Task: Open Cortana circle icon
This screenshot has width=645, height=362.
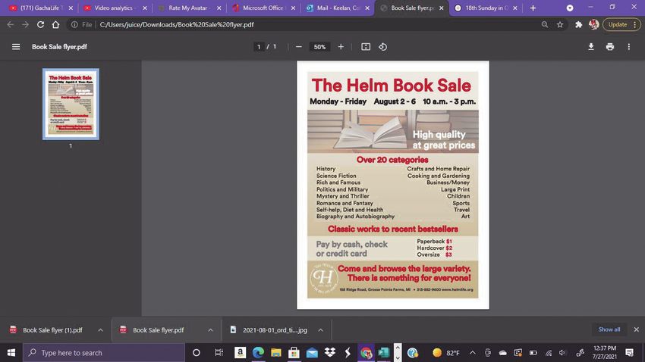Action: tap(197, 353)
